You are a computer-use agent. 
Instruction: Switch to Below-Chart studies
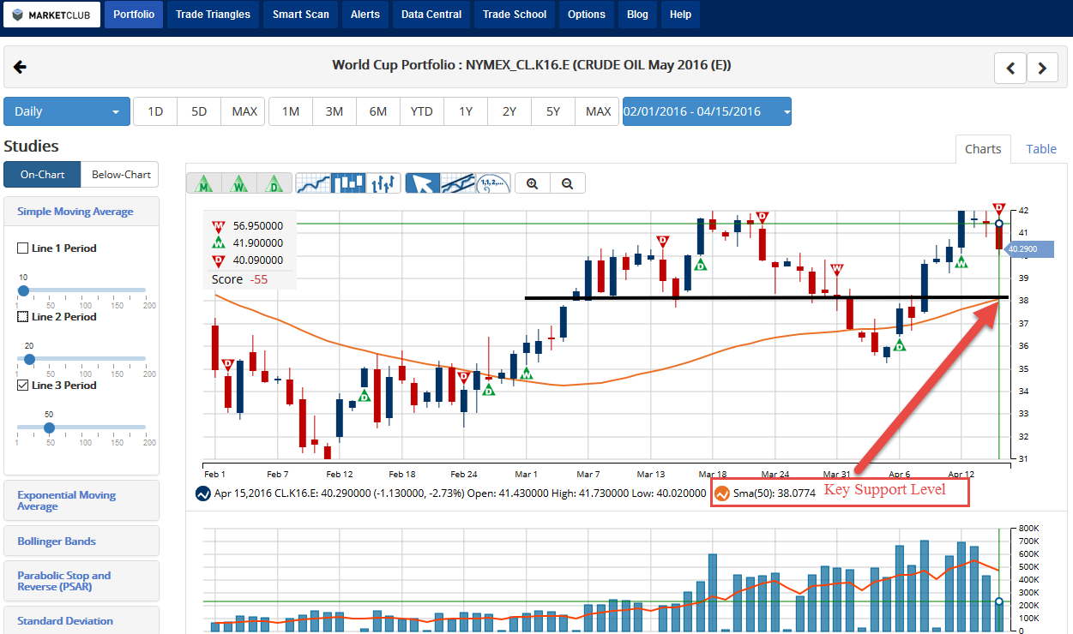(x=120, y=175)
